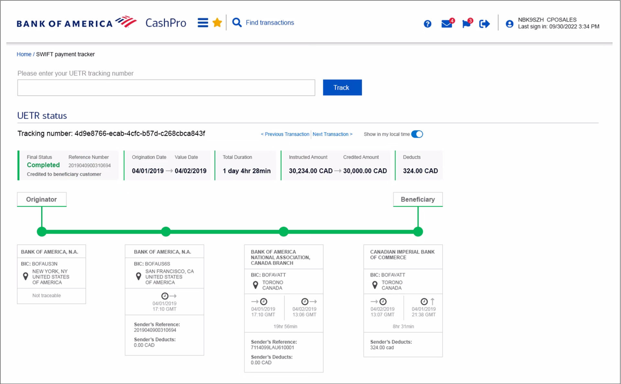Click origination date 04/01/2019
The width and height of the screenshot is (621, 384).
148,171
